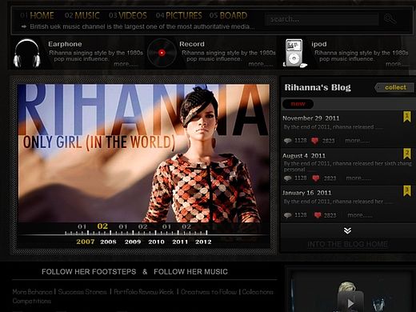
Task: Click the Earphone heading
Action: (x=65, y=44)
